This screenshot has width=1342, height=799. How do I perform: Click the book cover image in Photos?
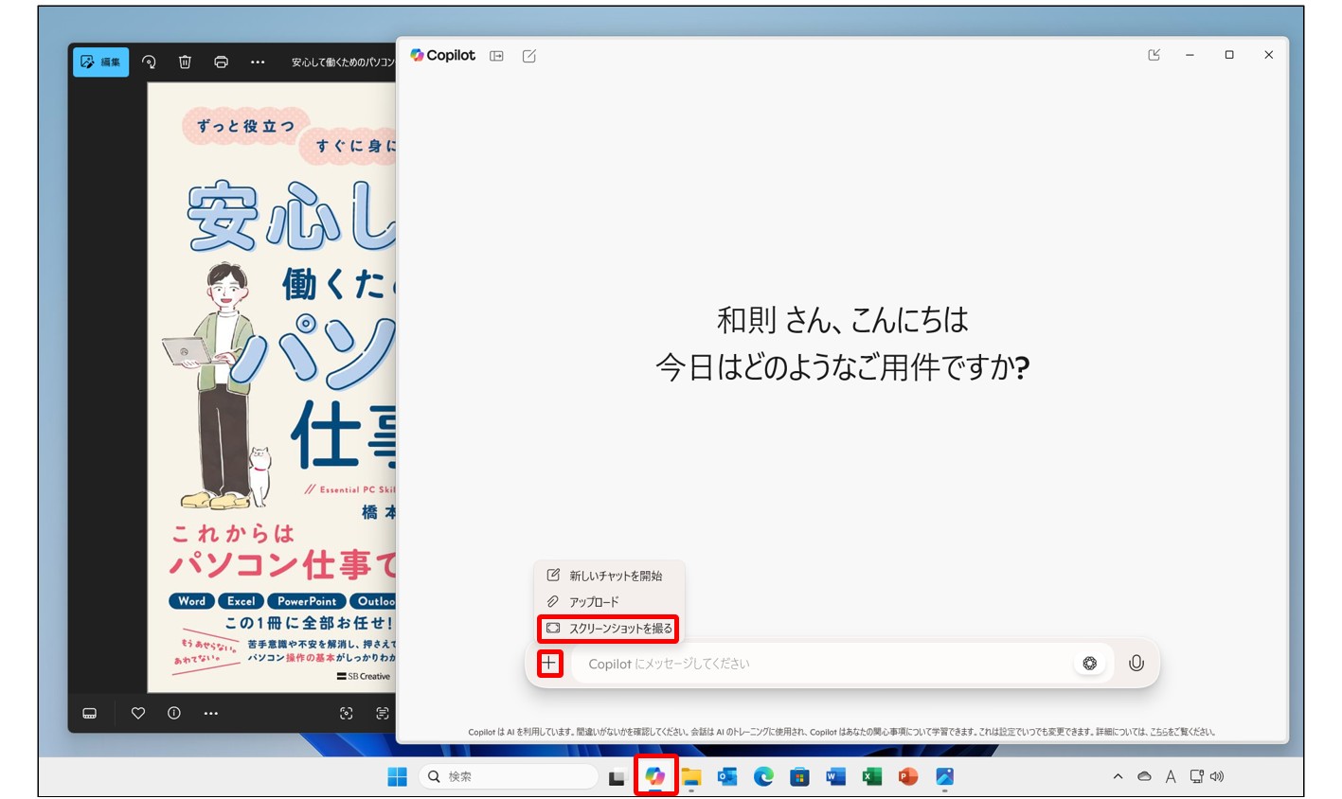(x=272, y=387)
